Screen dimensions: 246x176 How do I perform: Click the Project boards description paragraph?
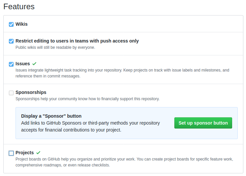(x=124, y=162)
